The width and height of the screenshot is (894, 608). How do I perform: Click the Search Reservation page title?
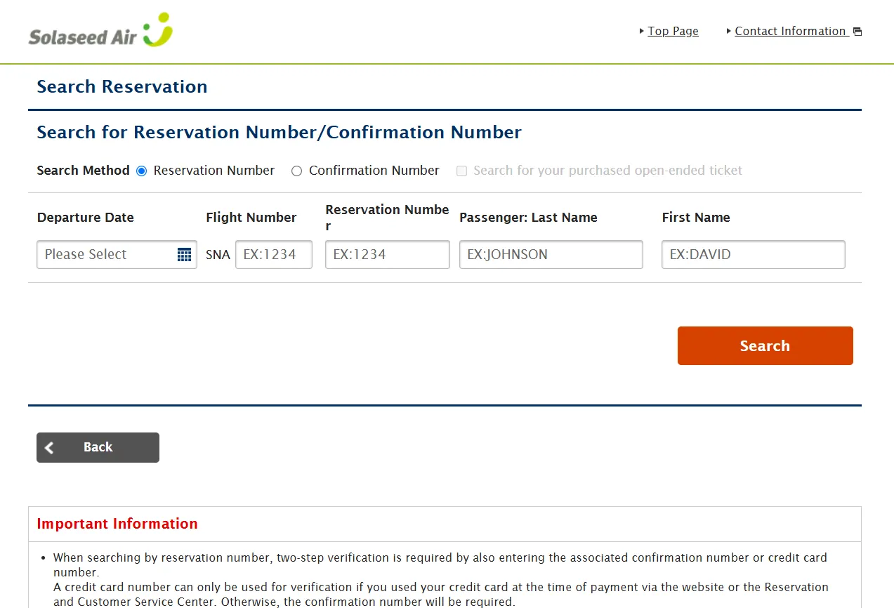click(122, 87)
